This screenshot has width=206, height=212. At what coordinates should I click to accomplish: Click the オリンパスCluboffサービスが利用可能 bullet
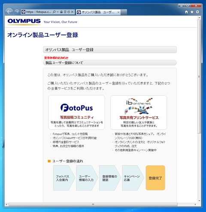tap(75, 138)
